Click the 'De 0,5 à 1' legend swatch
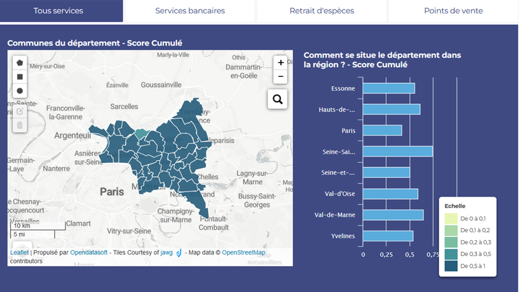This screenshot has width=519, height=292. tap(451, 266)
